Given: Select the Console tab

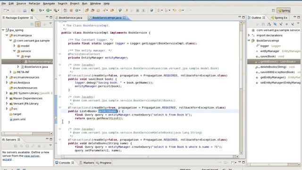Looking at the screenshot, I should point(64,162).
